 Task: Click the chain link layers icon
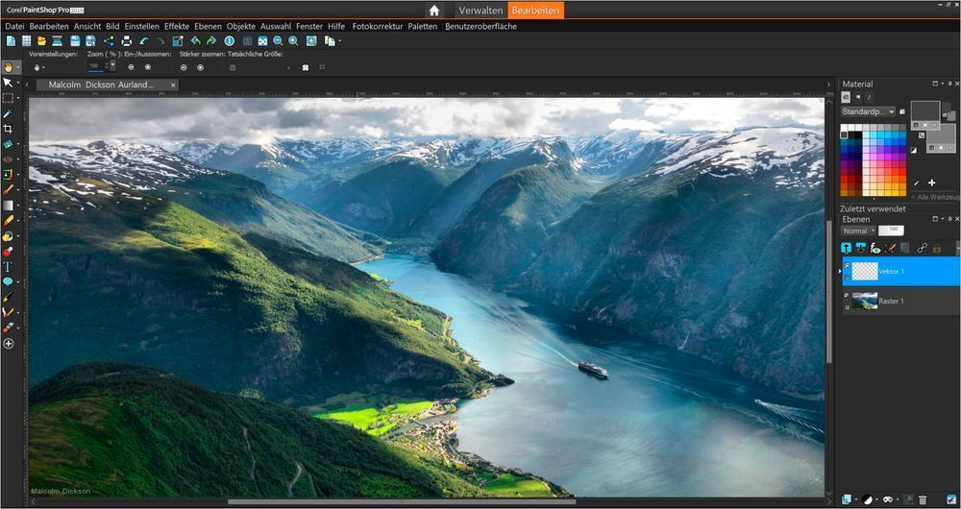pos(922,248)
